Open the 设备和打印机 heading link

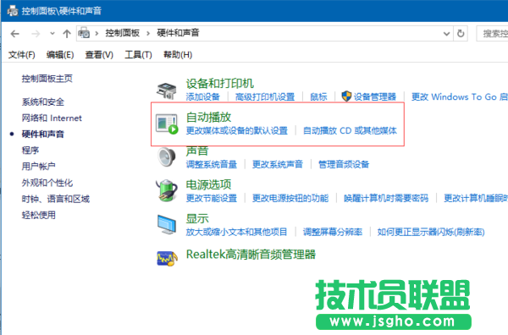[219, 84]
